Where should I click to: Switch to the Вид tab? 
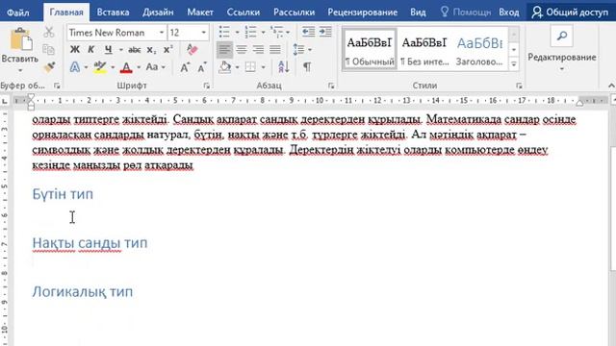pos(418,12)
